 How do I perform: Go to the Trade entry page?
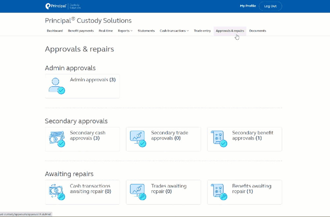coord(202,31)
